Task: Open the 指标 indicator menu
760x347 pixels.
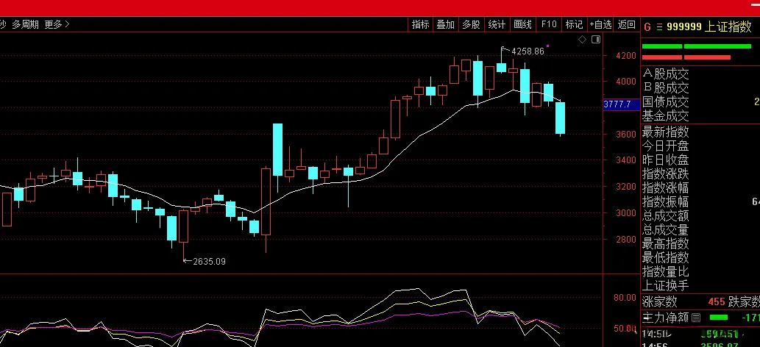Action: [x=420, y=24]
